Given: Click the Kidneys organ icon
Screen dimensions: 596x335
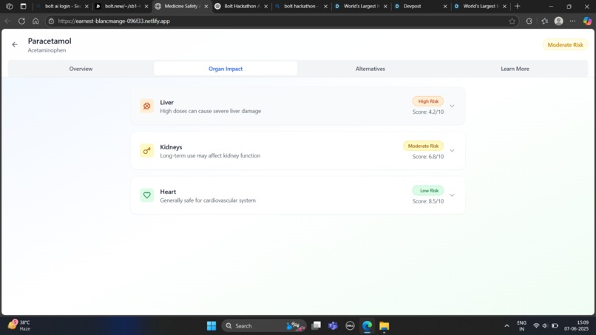Looking at the screenshot, I should click(146, 151).
